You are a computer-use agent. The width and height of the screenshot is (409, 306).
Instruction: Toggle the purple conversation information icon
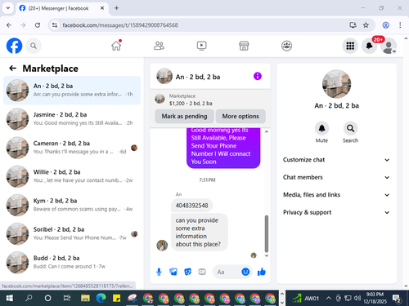point(258,76)
